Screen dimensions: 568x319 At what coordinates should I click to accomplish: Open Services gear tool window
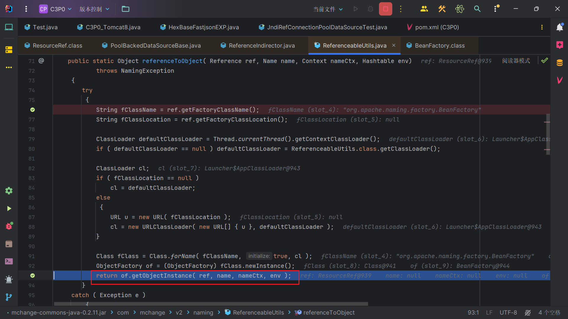click(9, 191)
